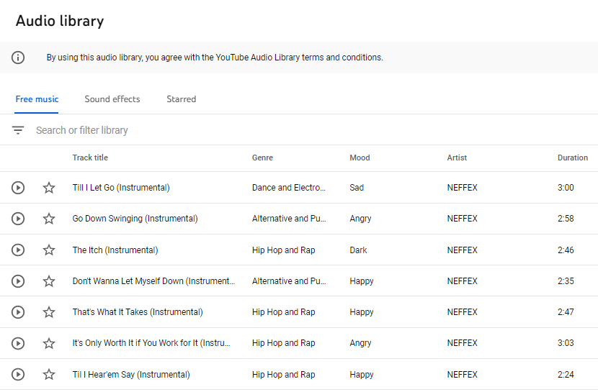Click the Mood column header

tap(360, 158)
